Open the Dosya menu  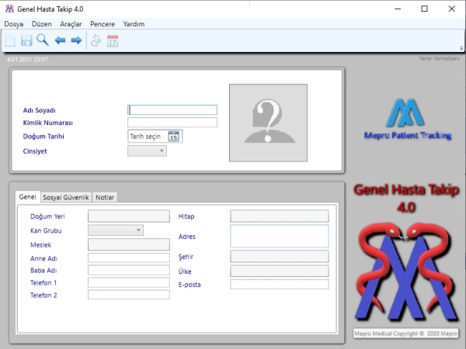pos(14,24)
